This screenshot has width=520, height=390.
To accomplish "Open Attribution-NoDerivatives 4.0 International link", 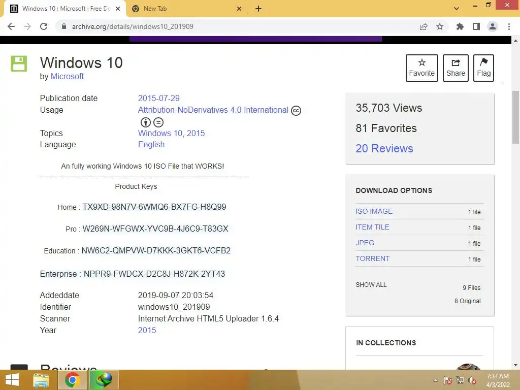I will pos(213,110).
